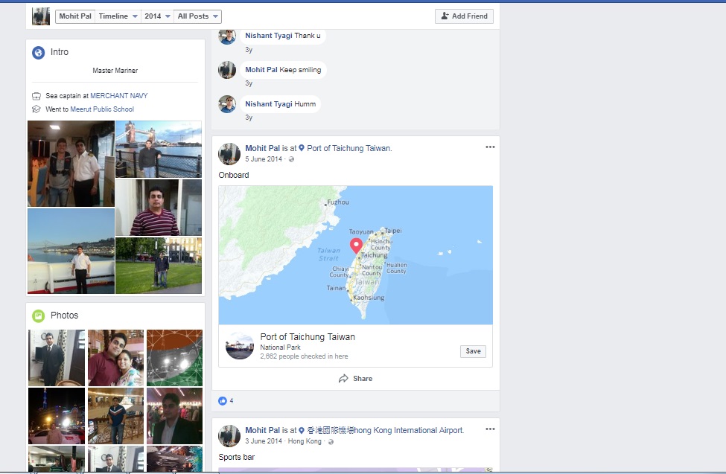
Task: Click Mohit Pal name on Hong Kong post
Action: (x=263, y=431)
